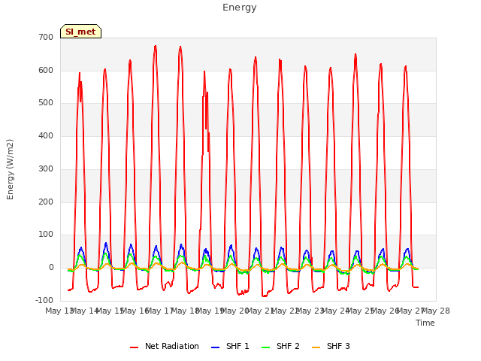
Task: Click the May 28 x-axis tick label
Action: coord(436,311)
